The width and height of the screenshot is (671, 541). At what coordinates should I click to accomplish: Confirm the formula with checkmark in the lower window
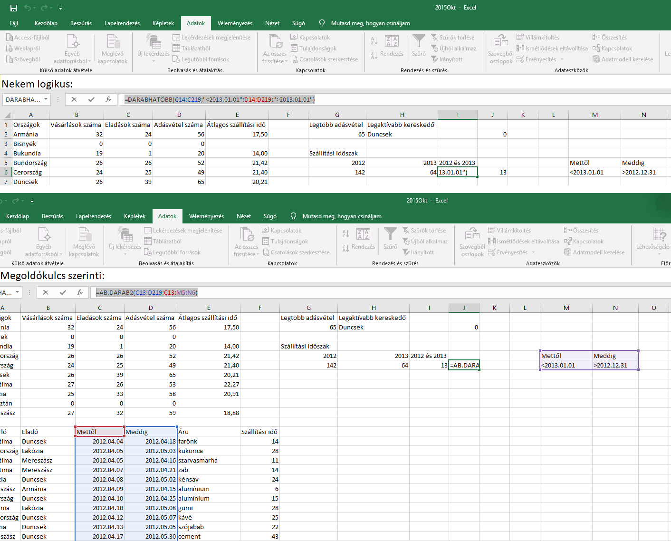pyautogui.click(x=63, y=292)
